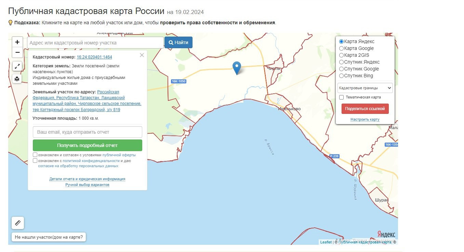Screen dimensions: 464x252
Task: Click the Чирпы village label
Action: click(274, 69)
